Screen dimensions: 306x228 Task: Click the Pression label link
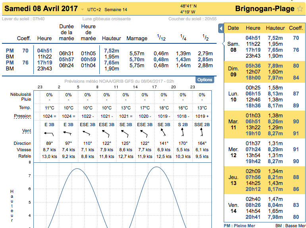tap(22, 116)
